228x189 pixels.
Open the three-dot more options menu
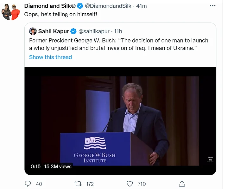213,6
